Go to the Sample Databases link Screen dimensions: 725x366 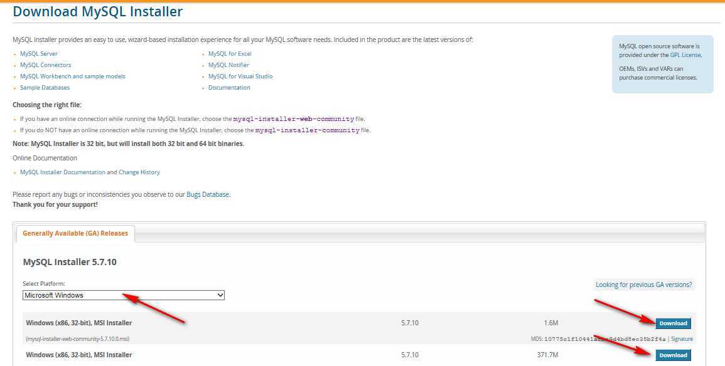45,88
